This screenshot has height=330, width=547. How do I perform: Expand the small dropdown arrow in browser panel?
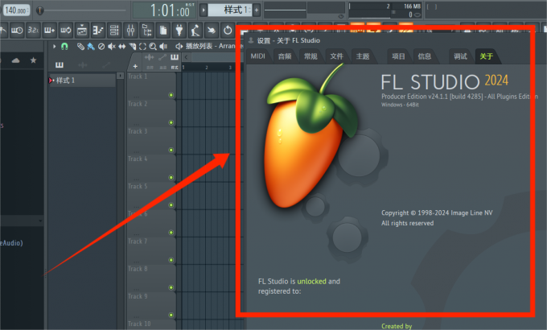(40, 221)
